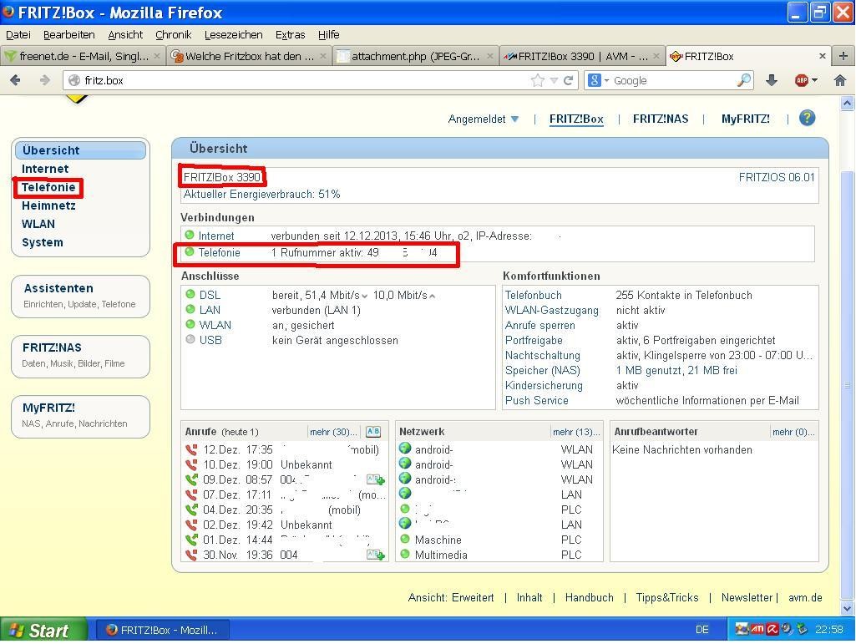Add the 09.Dez. 08:57 caller to phonebook
Viewport: 856px width, 644px height.
(x=376, y=479)
